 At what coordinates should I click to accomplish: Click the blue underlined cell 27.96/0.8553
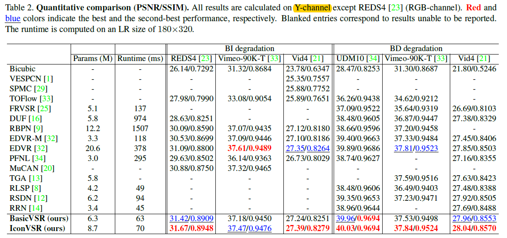(x=474, y=218)
